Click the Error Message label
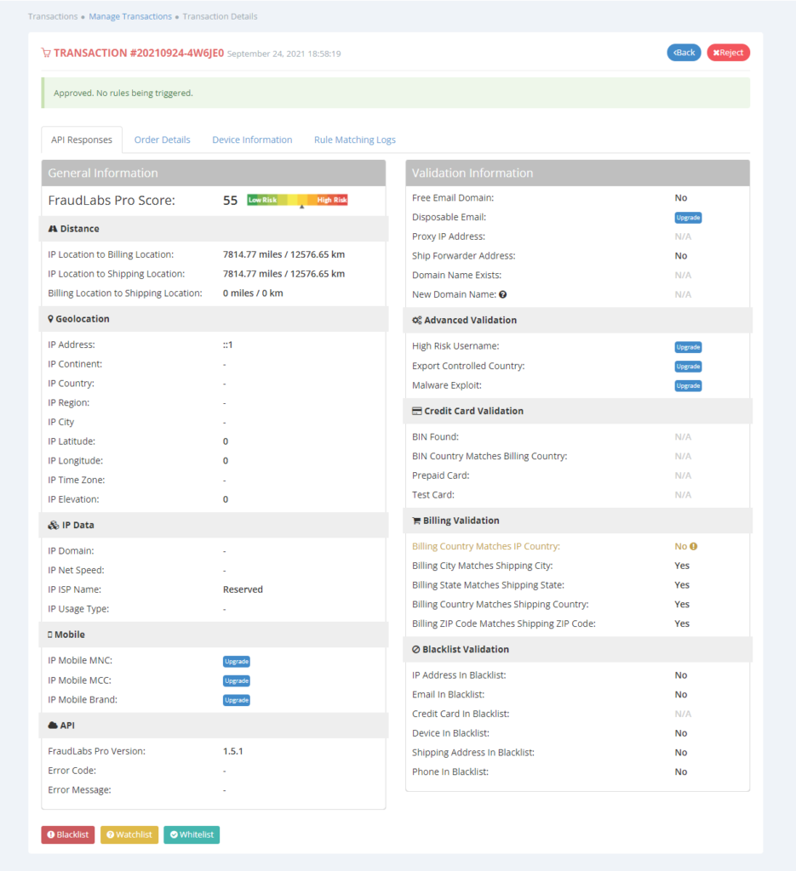The height and width of the screenshot is (871, 796). (79, 790)
